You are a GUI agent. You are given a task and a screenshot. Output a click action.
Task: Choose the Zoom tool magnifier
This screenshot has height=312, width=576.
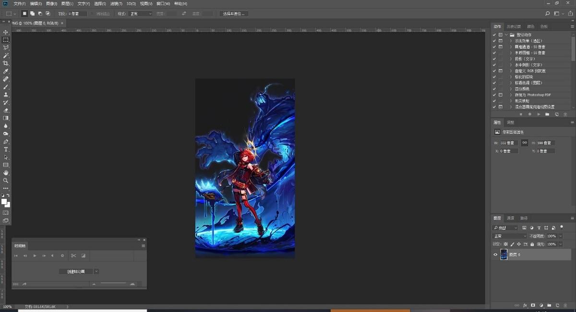click(6, 180)
